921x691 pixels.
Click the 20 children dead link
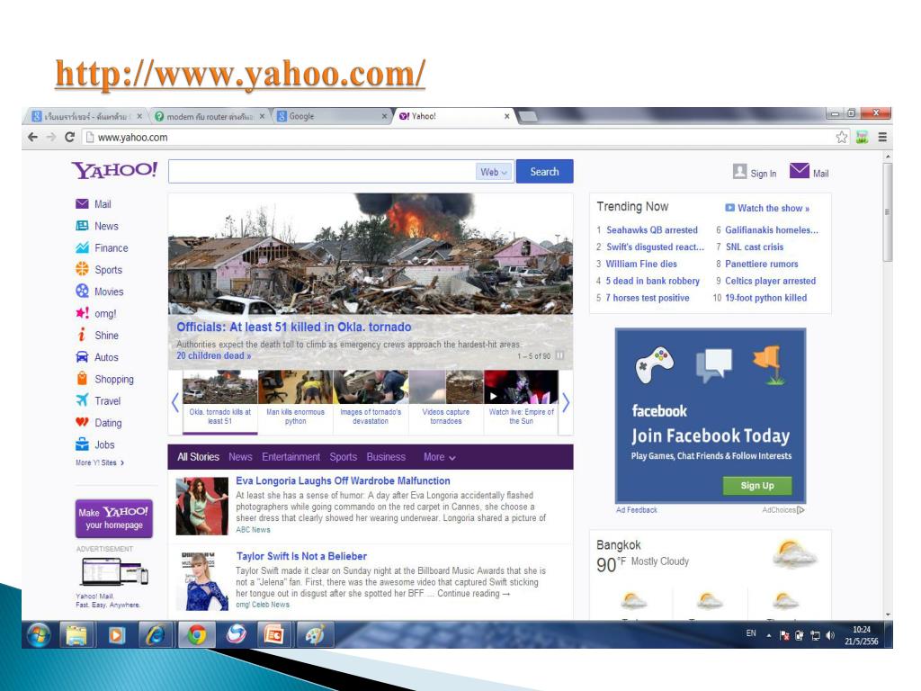tap(214, 355)
